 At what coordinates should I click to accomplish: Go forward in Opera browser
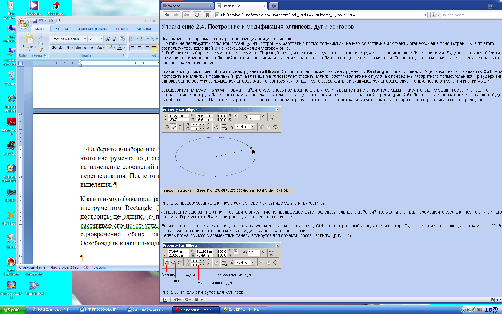tap(176, 15)
